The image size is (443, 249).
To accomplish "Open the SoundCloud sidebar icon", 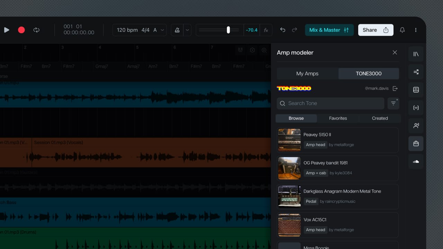I will coord(416,162).
